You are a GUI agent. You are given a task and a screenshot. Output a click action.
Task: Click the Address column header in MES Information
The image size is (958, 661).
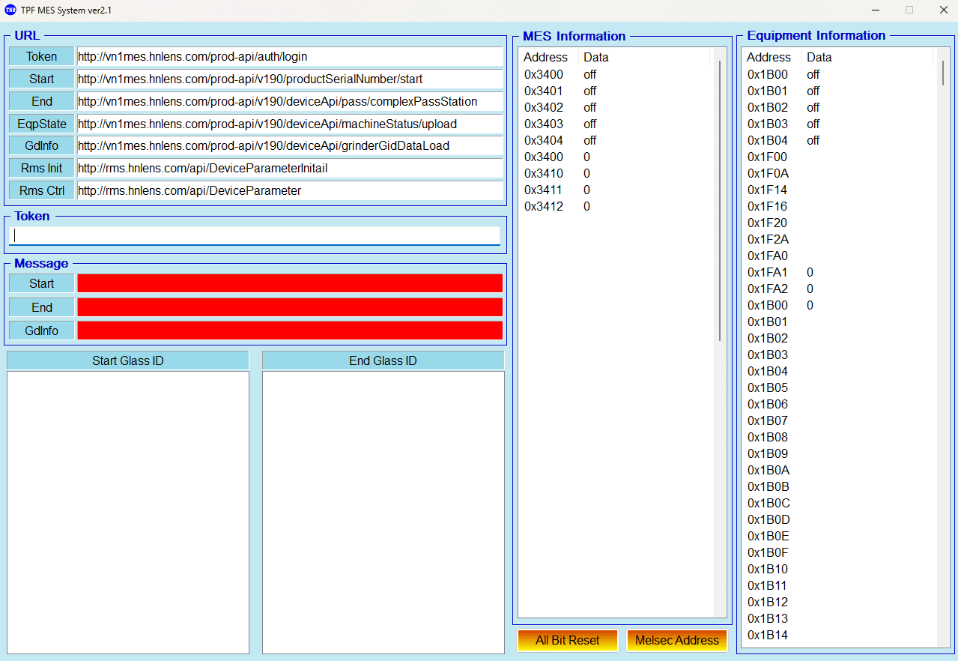click(546, 57)
